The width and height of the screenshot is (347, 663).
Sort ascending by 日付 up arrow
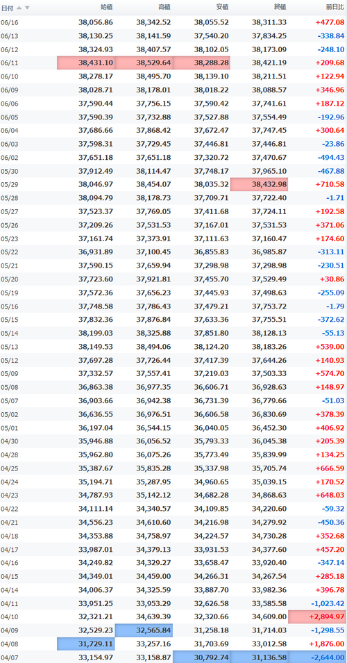coord(19,8)
